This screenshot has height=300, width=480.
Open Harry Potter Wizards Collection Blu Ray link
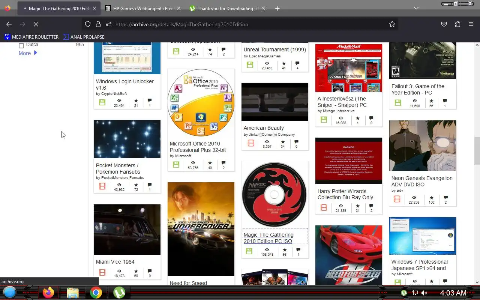pos(345,194)
